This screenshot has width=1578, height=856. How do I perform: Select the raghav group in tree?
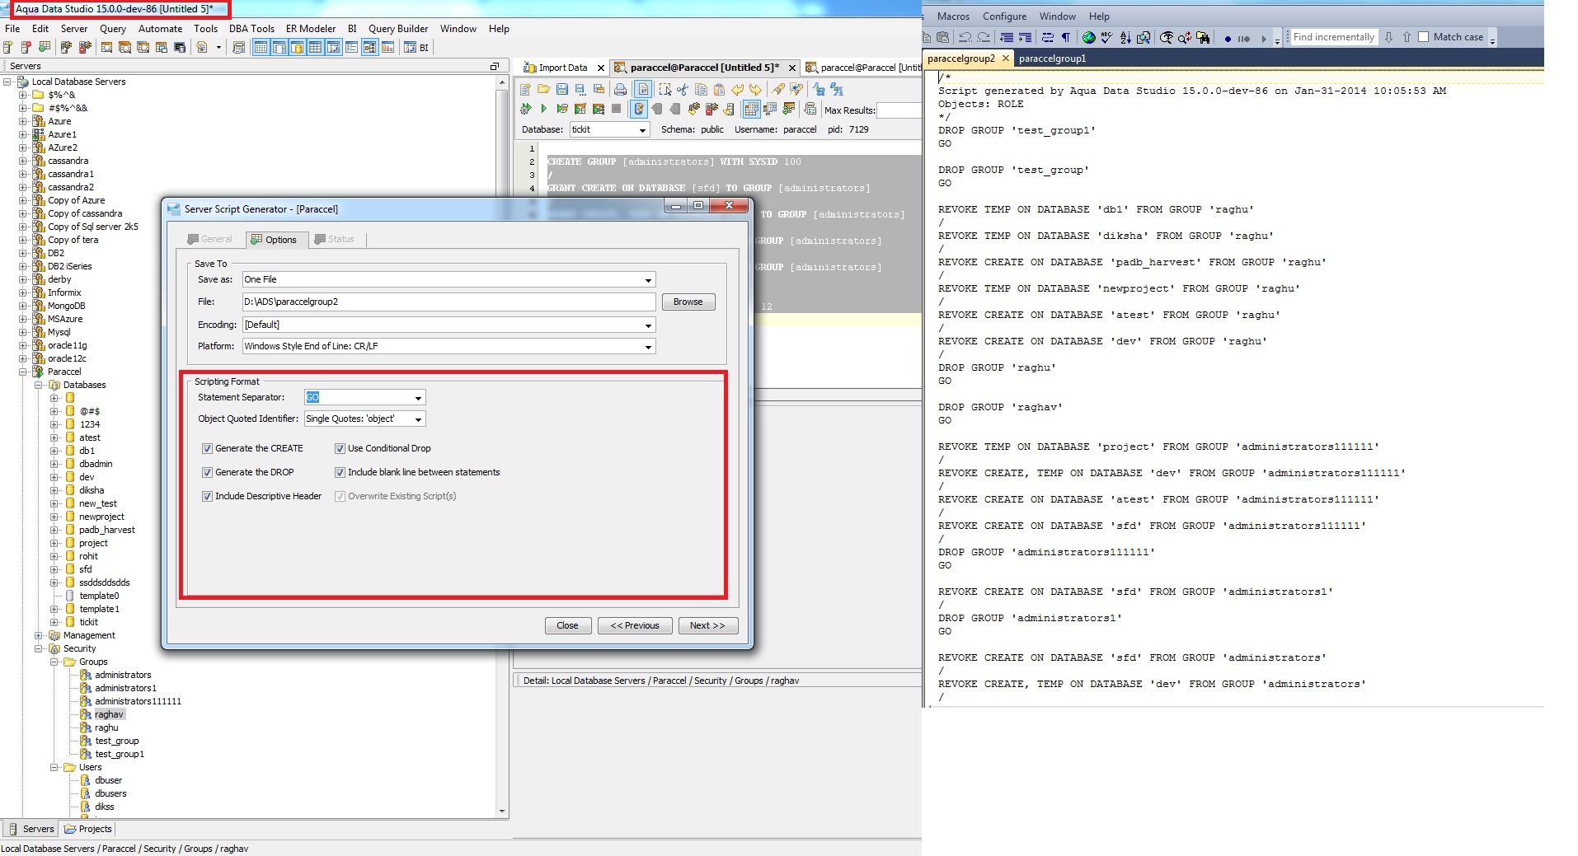tap(109, 715)
